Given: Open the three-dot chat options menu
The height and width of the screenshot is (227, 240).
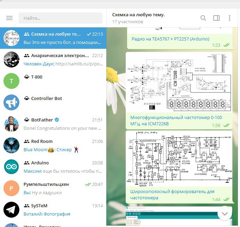Looking at the screenshot, I should coord(230,18).
